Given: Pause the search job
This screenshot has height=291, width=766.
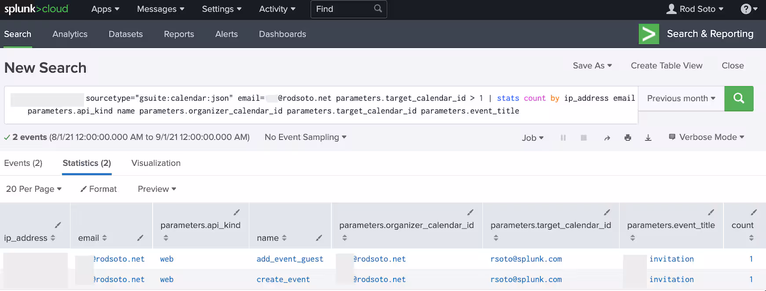Looking at the screenshot, I should [x=563, y=138].
